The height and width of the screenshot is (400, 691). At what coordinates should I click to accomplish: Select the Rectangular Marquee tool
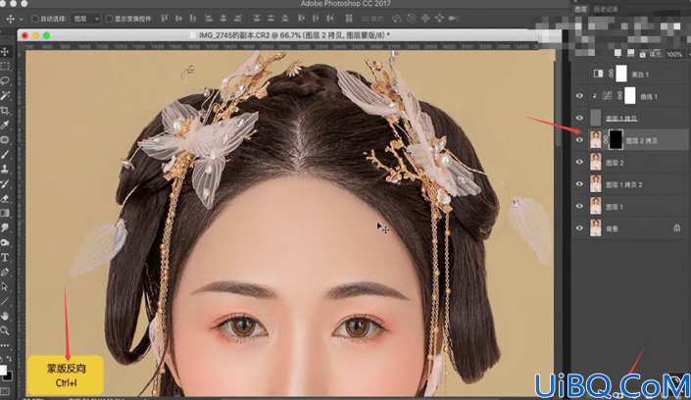[x=5, y=67]
